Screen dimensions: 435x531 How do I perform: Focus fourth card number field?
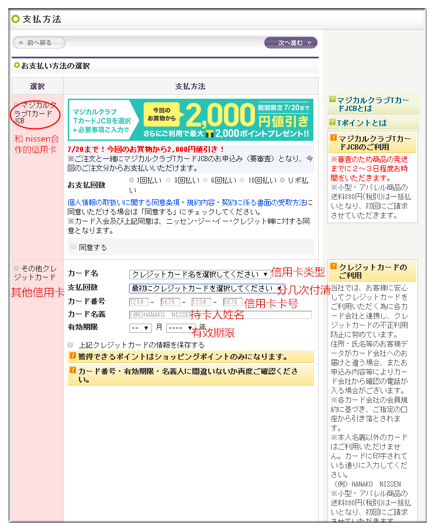click(233, 302)
